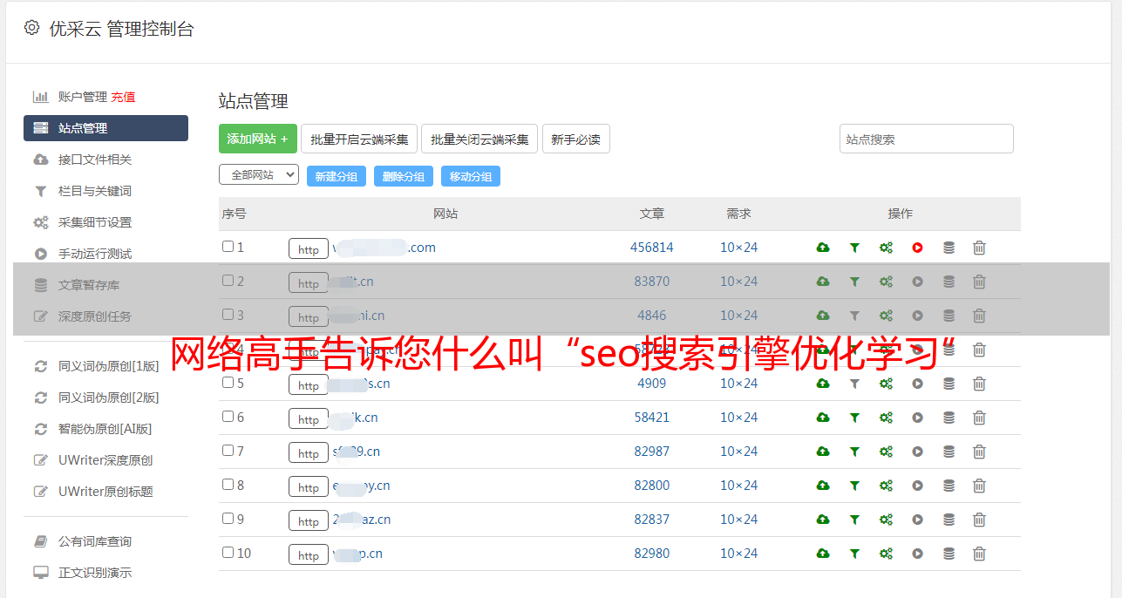Delete site 1 with the trash icon
The height and width of the screenshot is (598, 1122).
pos(979,248)
